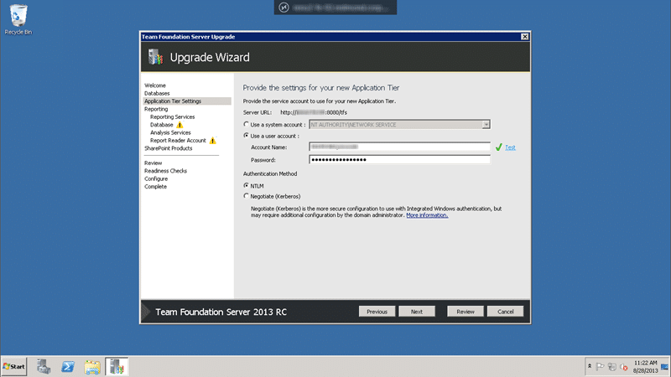Screen dimensions: 671x377
Task: Click the muted volume tray icon
Action: (624, 367)
